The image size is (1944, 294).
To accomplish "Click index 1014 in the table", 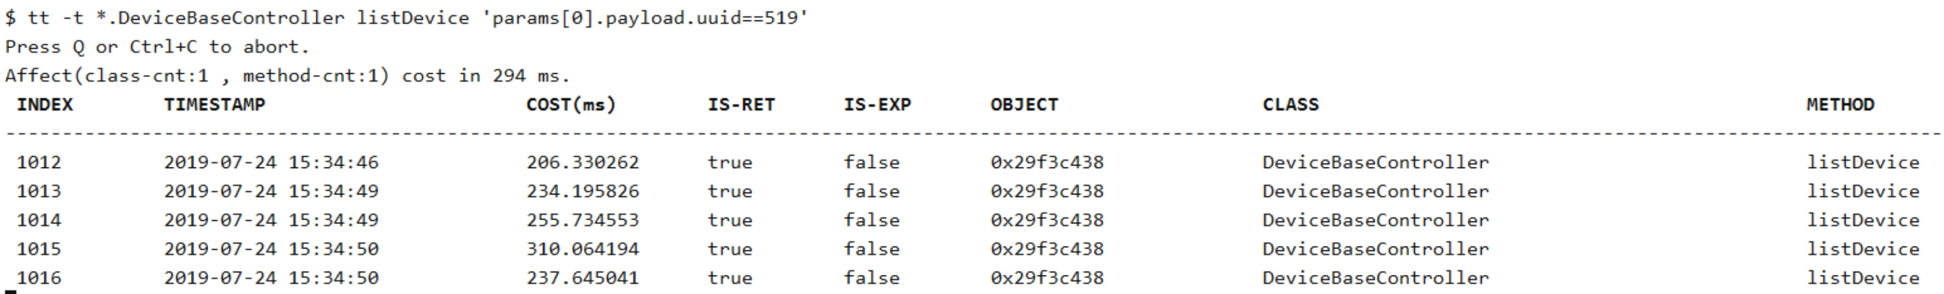I will point(38,220).
